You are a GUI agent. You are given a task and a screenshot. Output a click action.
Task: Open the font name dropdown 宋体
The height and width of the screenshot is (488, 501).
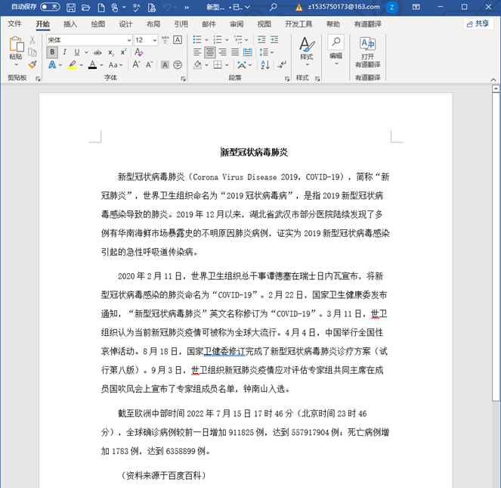(129, 40)
